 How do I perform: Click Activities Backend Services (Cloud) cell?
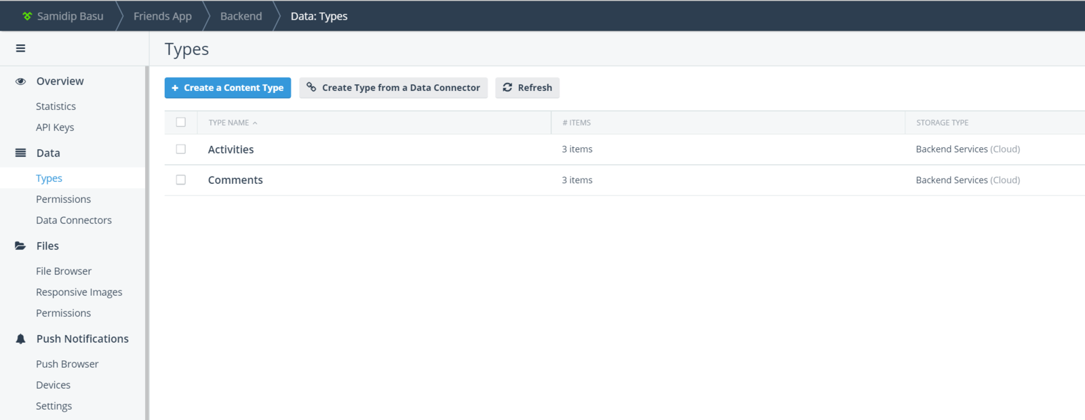(968, 149)
